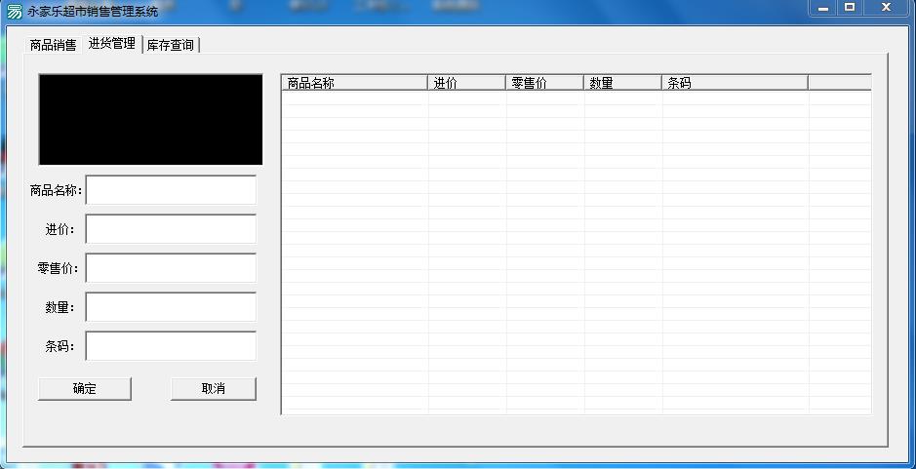Select the 零售价 column header
Image resolution: width=916 pixels, height=469 pixels.
click(544, 83)
